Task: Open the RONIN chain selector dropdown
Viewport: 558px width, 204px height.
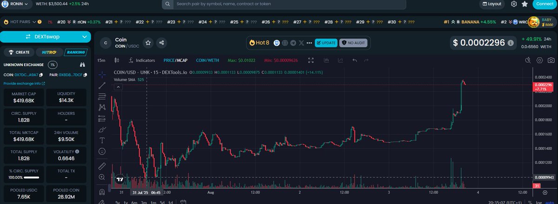Action: [17, 4]
